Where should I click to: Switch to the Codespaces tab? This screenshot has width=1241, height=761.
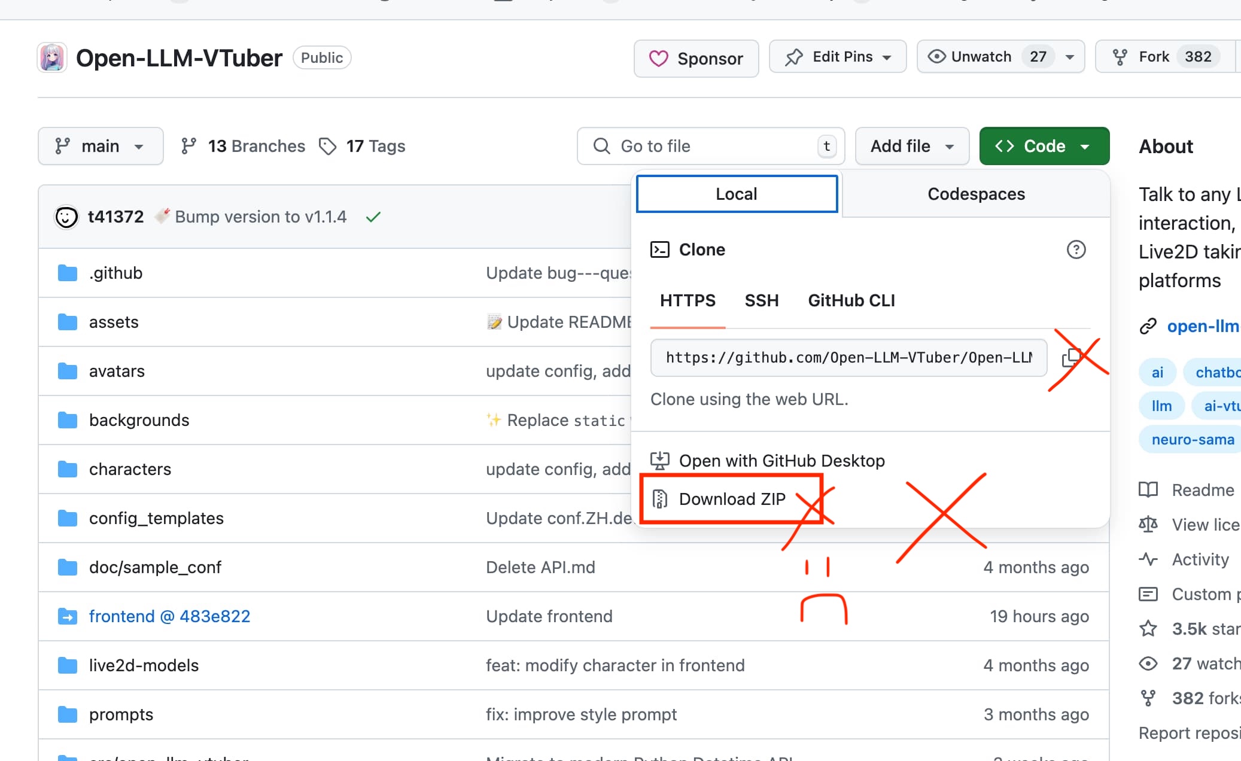[976, 194]
